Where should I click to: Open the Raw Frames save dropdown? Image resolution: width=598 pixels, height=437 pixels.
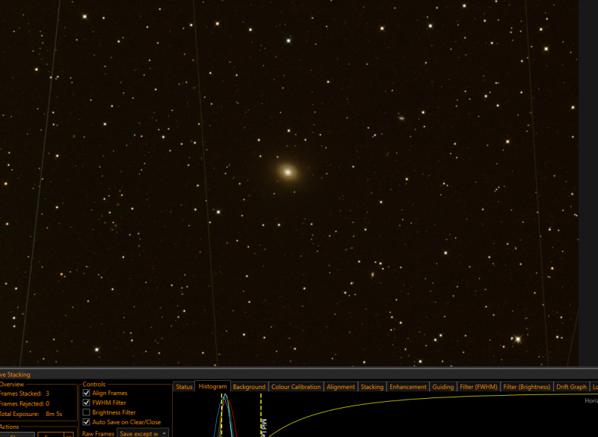tap(143, 433)
